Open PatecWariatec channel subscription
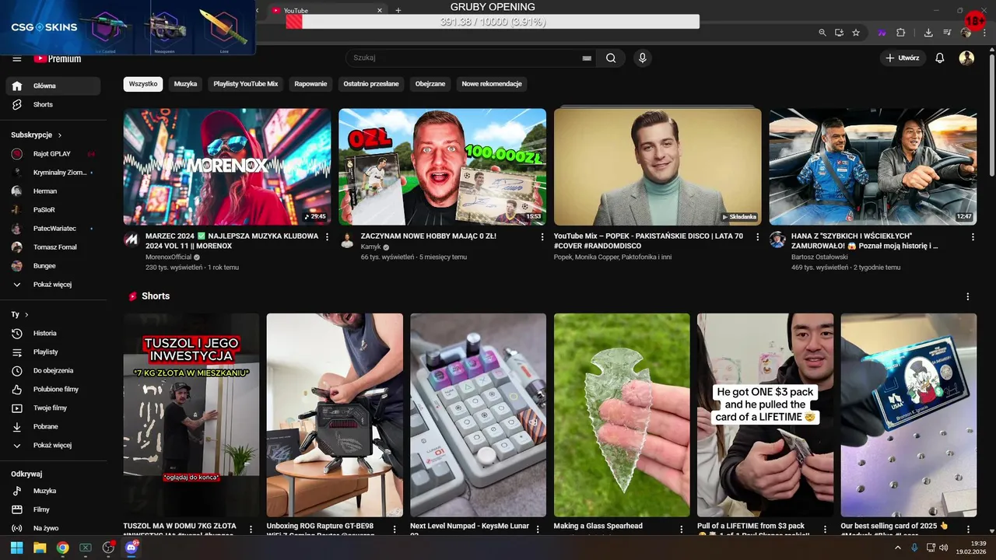The image size is (996, 560). tap(53, 229)
